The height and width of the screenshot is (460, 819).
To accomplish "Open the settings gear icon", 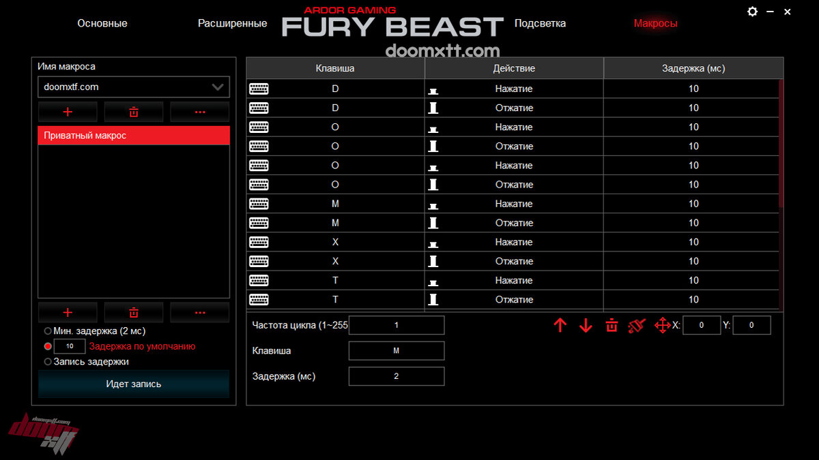I will pyautogui.click(x=753, y=12).
